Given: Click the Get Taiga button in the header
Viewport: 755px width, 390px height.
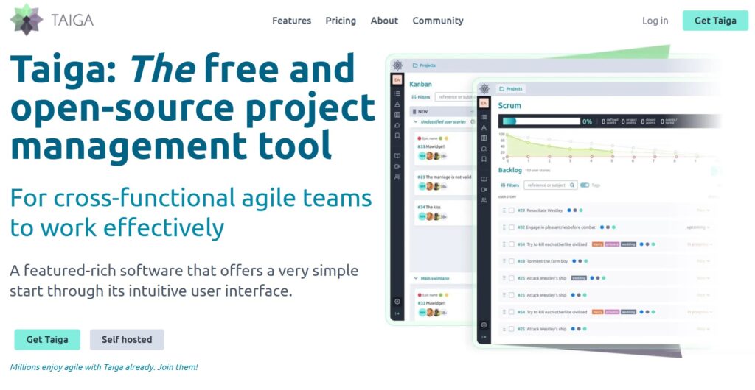Looking at the screenshot, I should tap(715, 21).
